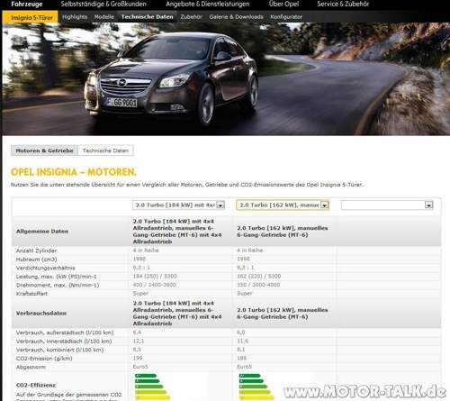
Task: Click CO2 efficiency chart for 184 kW engine
Action: (152, 387)
